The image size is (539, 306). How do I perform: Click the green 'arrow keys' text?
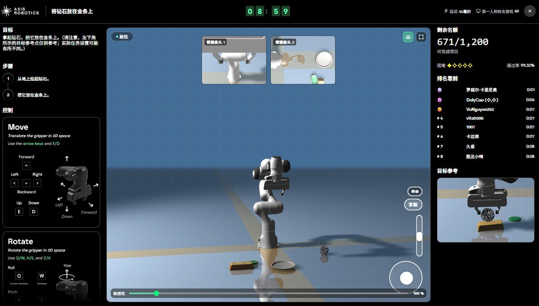click(33, 144)
